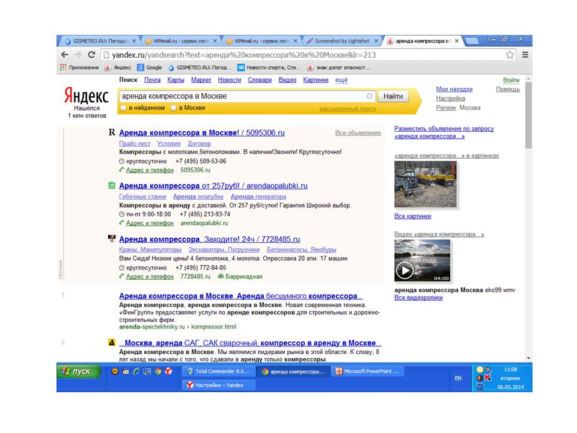Click the Yandex browser quick launch icon

(168, 371)
